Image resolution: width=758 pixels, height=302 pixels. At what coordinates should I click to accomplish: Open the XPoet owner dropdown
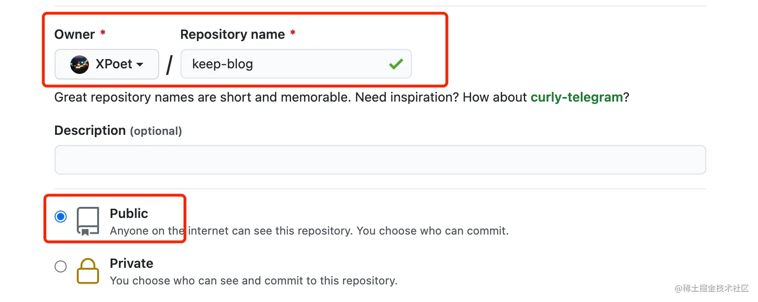(x=106, y=64)
